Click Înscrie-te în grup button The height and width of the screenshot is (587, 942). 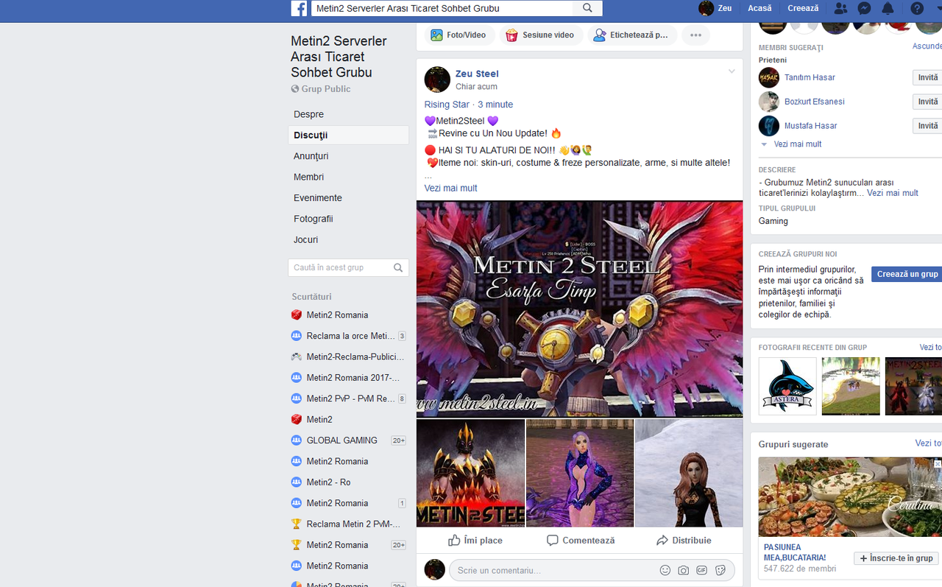[x=896, y=558]
